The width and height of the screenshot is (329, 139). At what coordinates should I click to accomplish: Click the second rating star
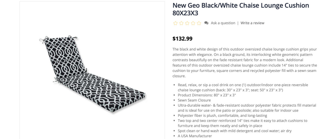[181, 23]
